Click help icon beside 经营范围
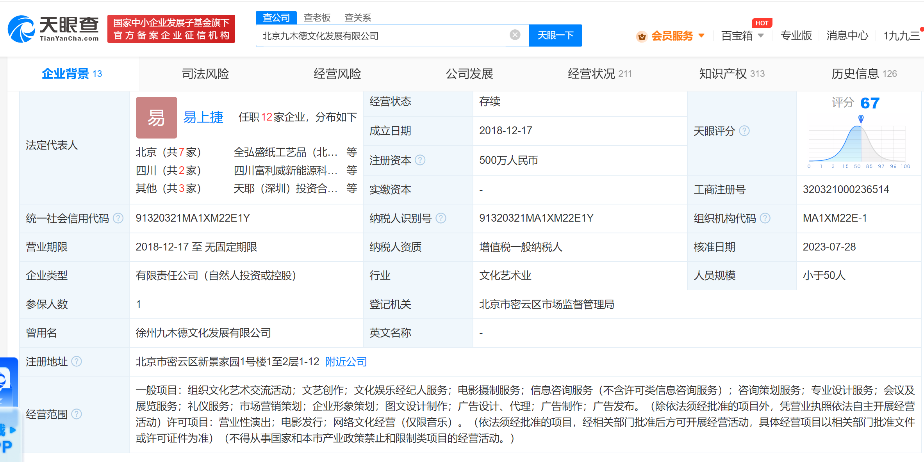This screenshot has height=462, width=924. tap(77, 414)
